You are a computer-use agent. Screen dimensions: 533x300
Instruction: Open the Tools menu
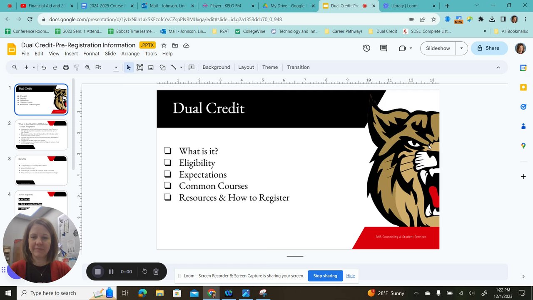click(x=151, y=54)
